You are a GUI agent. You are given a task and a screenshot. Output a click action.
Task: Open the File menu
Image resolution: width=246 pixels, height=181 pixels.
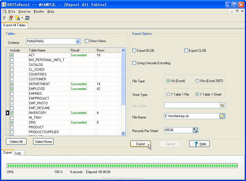(x=12, y=12)
